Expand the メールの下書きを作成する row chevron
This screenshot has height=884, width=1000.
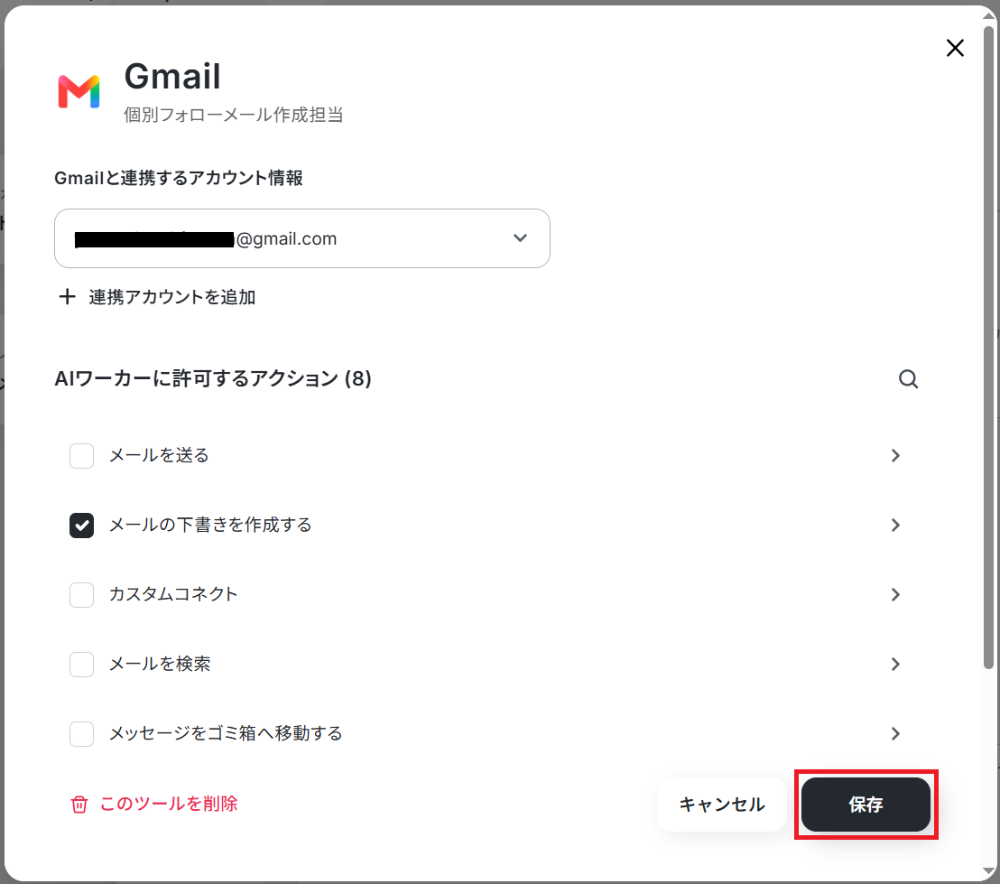(x=895, y=526)
